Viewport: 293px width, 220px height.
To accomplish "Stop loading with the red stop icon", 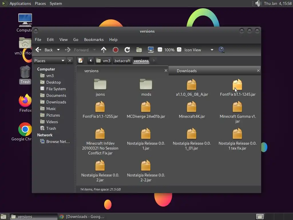I will [x=116, y=50].
